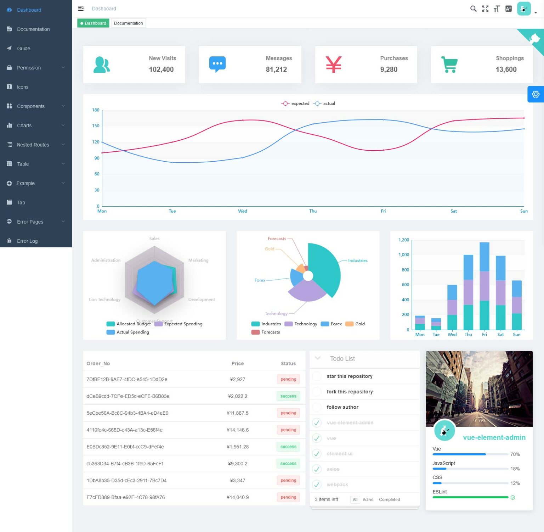Image resolution: width=544 pixels, height=532 pixels.
Task: Uncheck the completed webpack todo
Action: point(316,485)
